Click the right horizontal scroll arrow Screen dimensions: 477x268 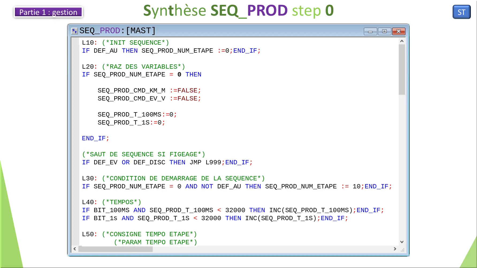coord(395,249)
